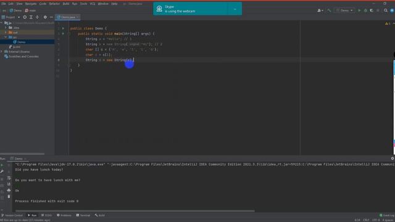Click main breadcrumb in navigation bar

click(30, 10)
